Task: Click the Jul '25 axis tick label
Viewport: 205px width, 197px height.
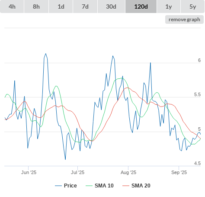Action: pyautogui.click(x=77, y=172)
